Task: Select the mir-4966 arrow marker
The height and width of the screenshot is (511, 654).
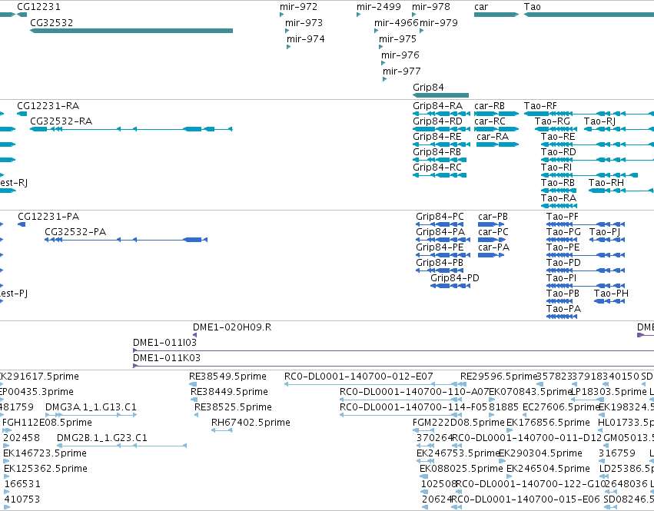Action: pos(377,31)
